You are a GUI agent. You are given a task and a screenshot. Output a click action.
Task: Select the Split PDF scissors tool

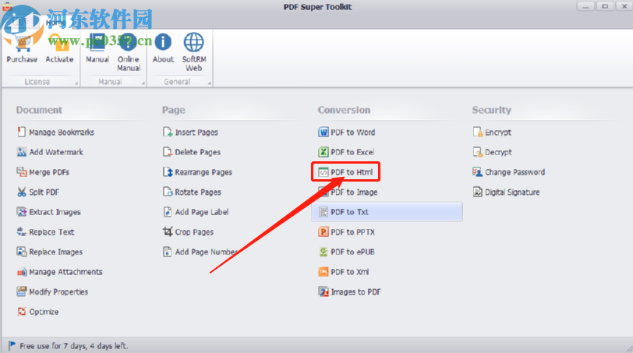38,192
